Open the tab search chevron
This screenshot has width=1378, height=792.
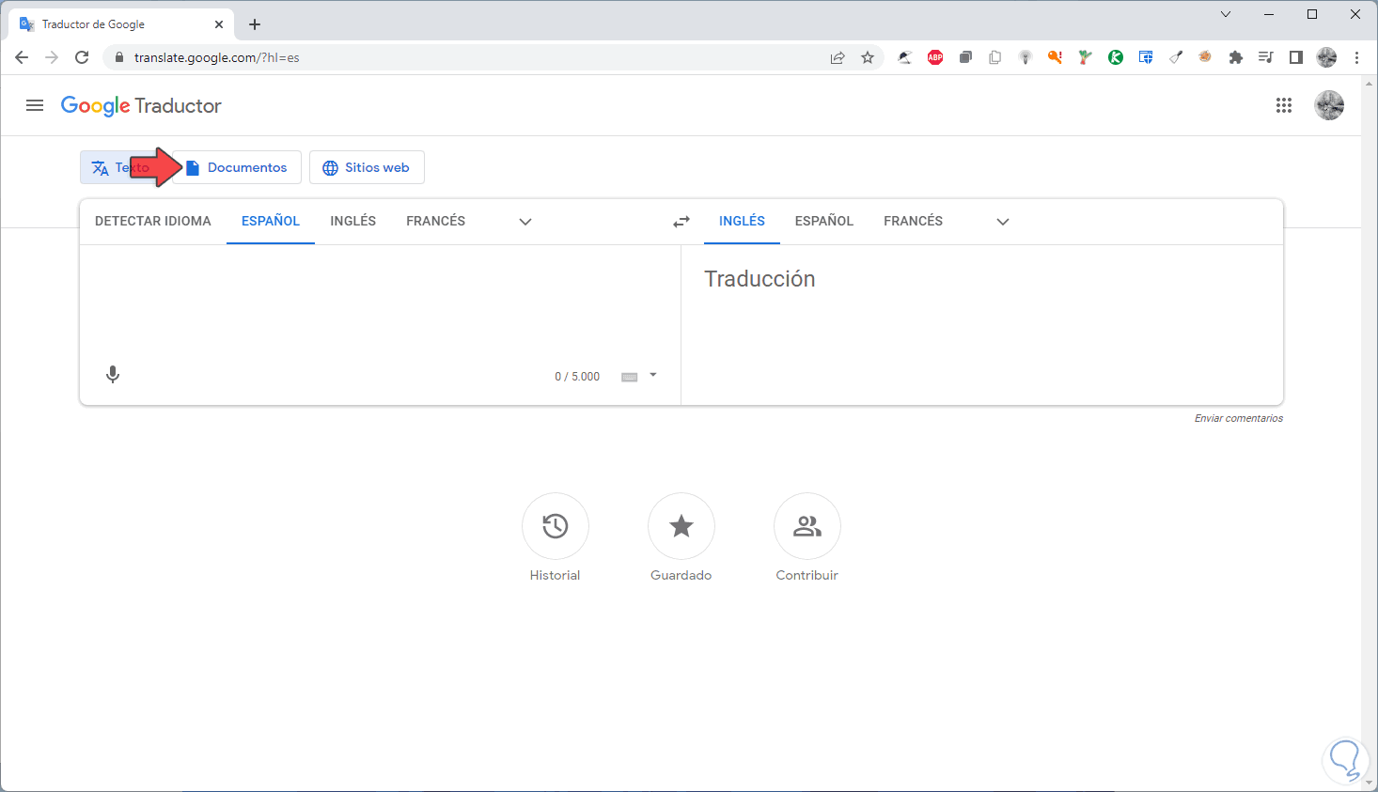point(1226,14)
